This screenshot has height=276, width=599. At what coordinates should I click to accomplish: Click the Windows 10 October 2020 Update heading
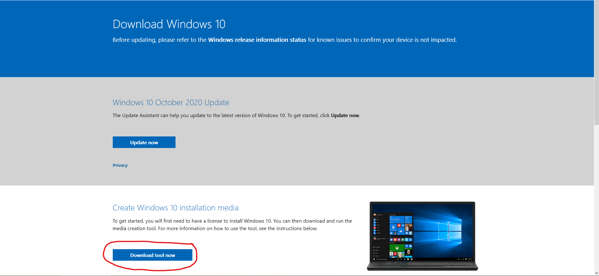click(x=171, y=102)
